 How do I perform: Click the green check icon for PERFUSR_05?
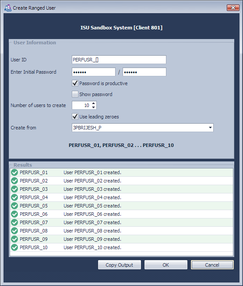(x=14, y=206)
